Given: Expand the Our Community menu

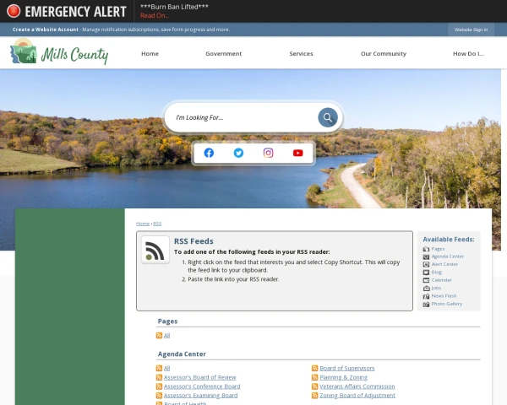Looking at the screenshot, I should [x=383, y=54].
